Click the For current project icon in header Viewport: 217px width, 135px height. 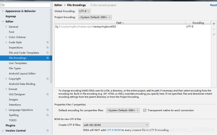(x=91, y=5)
